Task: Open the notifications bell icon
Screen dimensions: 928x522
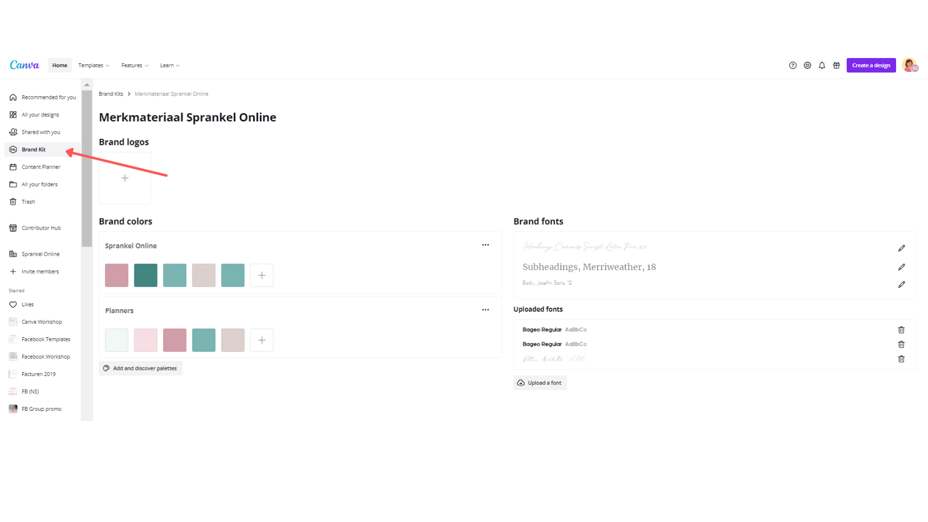Action: (x=822, y=65)
